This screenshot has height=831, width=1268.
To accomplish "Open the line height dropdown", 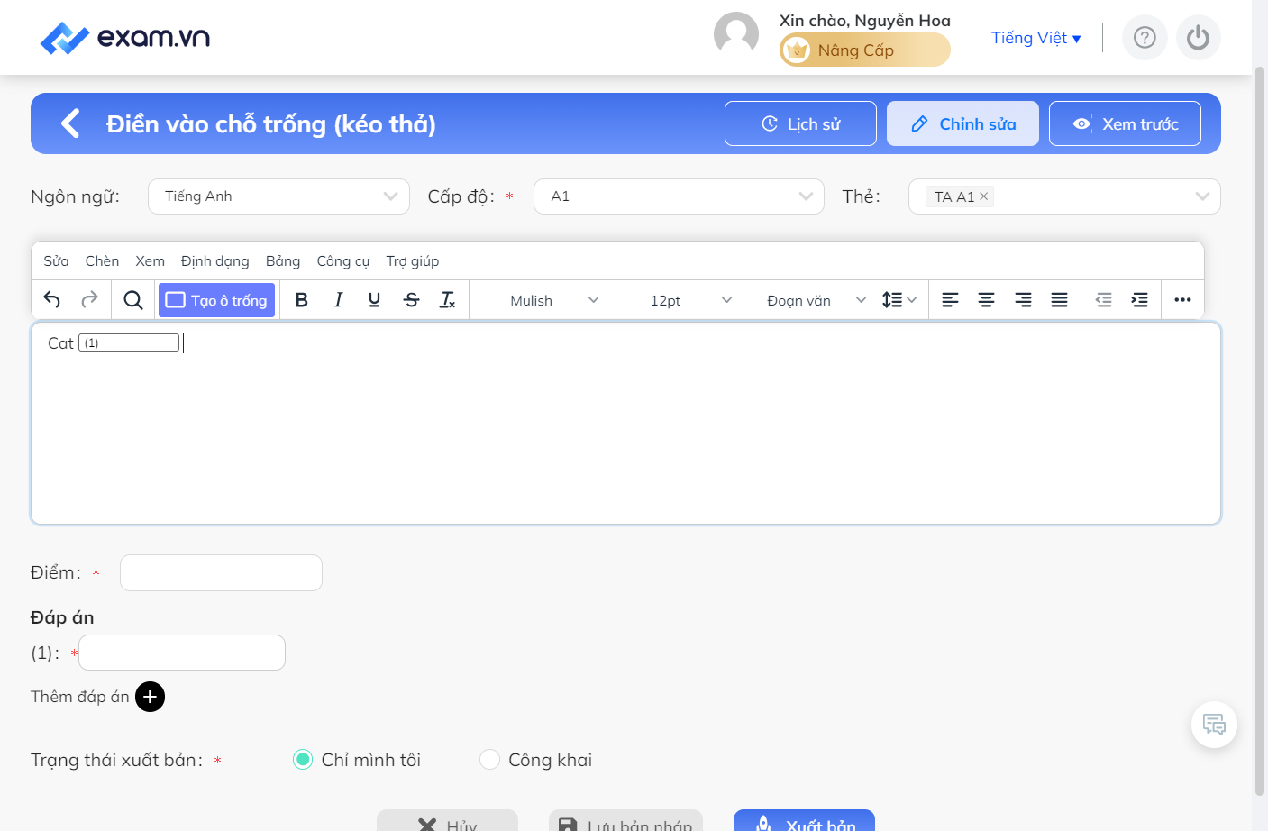I will 899,300.
